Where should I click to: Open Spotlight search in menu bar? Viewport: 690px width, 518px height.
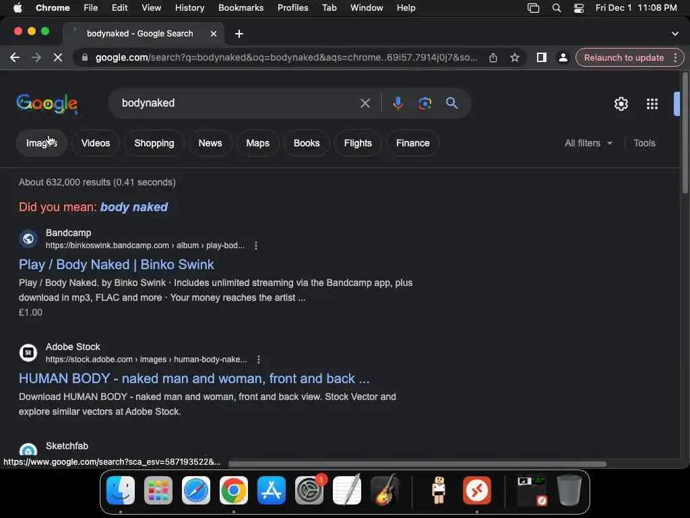pyautogui.click(x=556, y=8)
